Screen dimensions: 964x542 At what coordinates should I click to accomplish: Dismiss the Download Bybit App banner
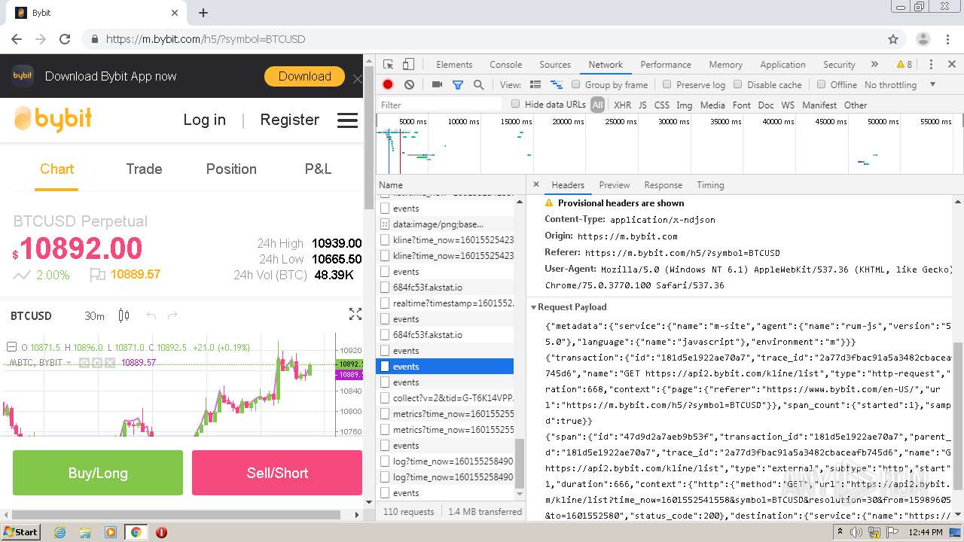pos(357,79)
